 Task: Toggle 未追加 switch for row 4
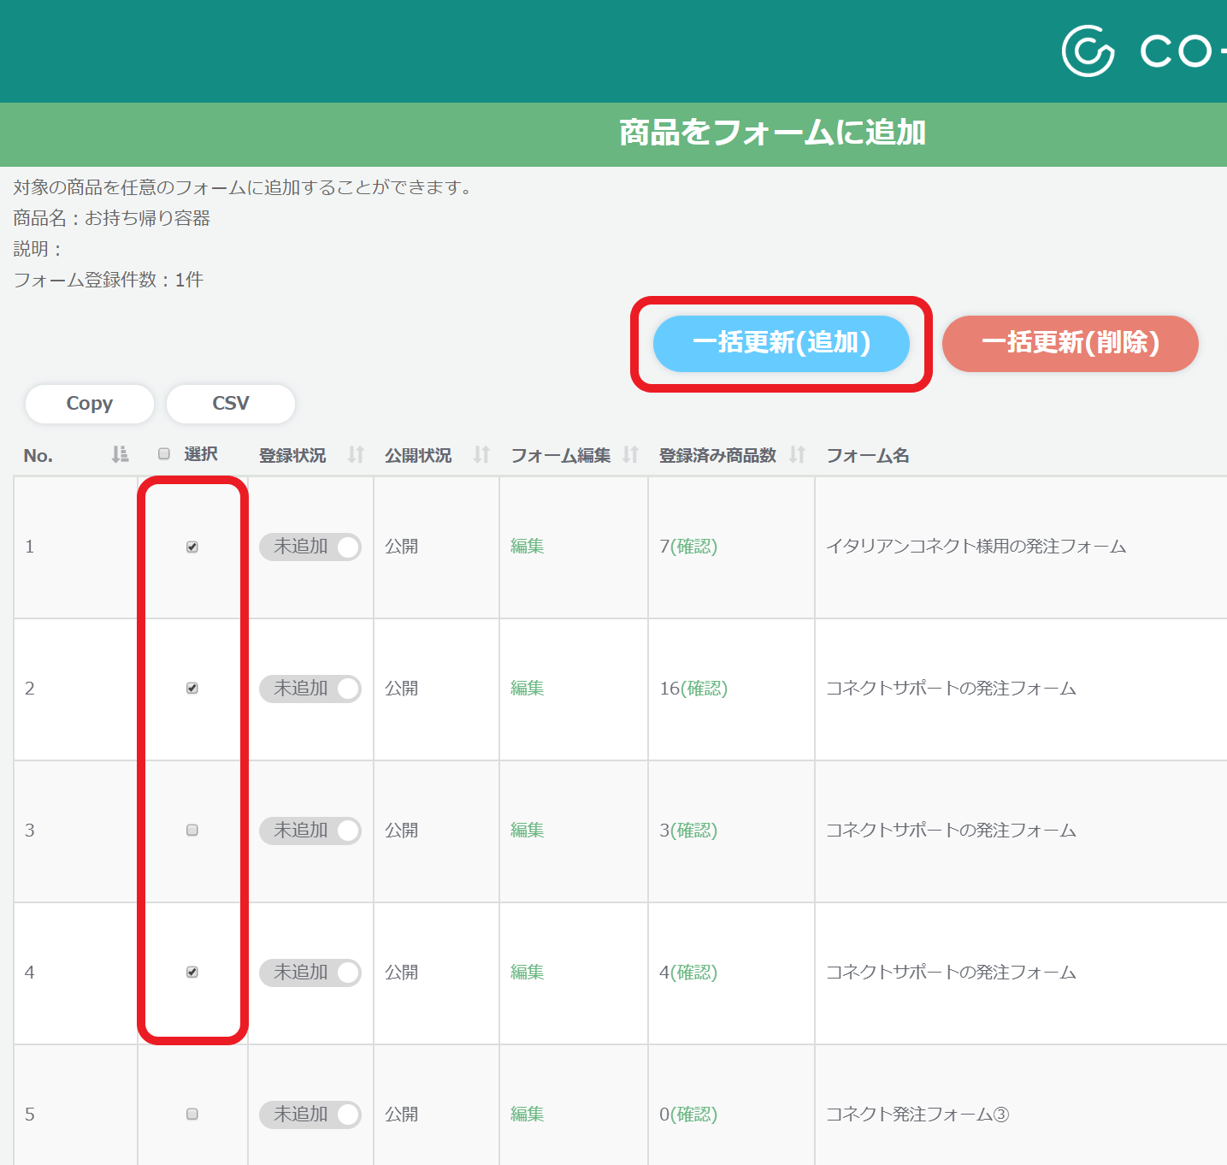point(310,973)
